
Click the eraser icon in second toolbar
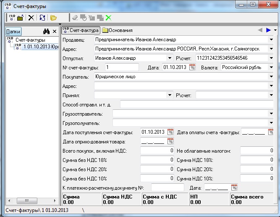(x=75, y=18)
